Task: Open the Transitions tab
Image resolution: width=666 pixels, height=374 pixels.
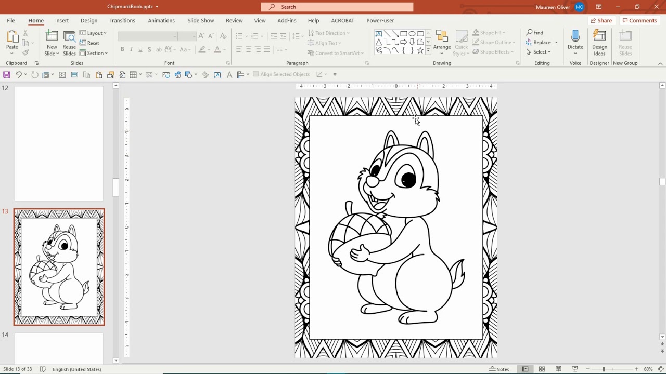Action: 122,20
